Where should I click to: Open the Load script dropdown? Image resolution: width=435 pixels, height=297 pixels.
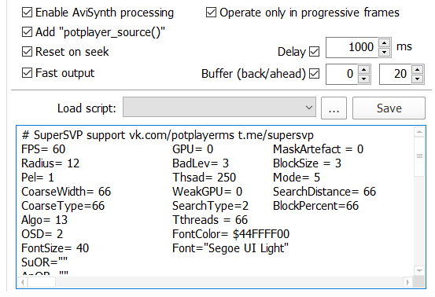point(219,107)
